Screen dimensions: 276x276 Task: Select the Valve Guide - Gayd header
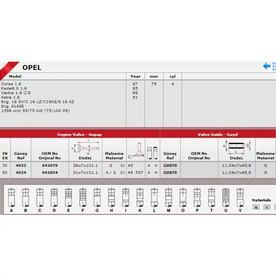[x=218, y=134]
